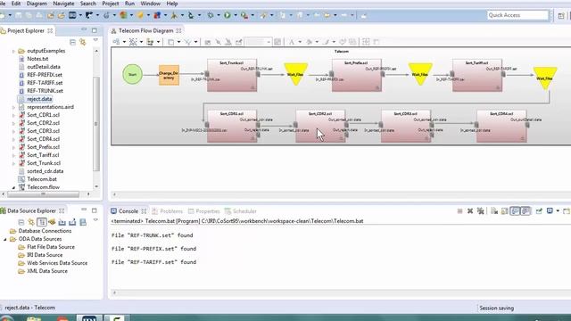Click the Terminate red square icon in Console
The width and height of the screenshot is (571, 321).
pyautogui.click(x=459, y=211)
